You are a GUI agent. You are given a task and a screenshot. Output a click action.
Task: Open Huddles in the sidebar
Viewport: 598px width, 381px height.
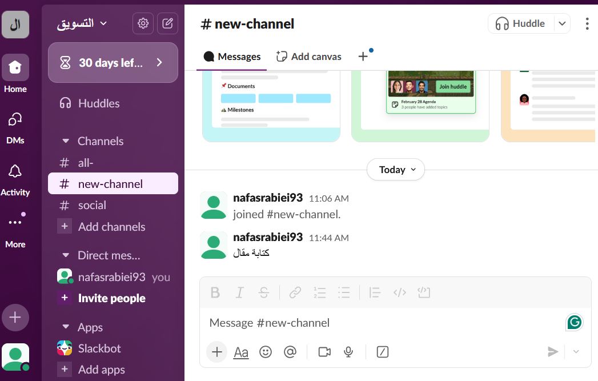point(113,103)
